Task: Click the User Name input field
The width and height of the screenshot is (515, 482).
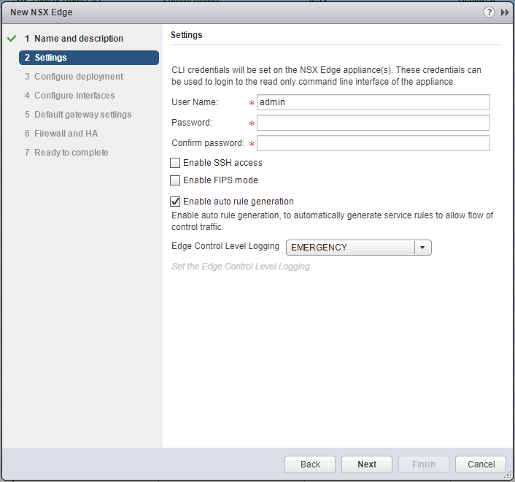Action: pos(373,102)
